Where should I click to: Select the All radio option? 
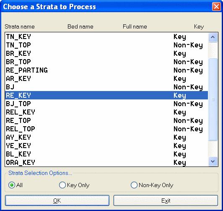click(x=12, y=185)
